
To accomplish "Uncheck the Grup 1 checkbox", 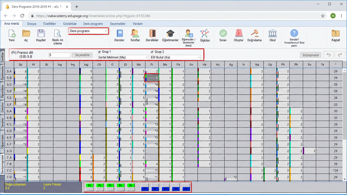I will pyautogui.click(x=100, y=52).
